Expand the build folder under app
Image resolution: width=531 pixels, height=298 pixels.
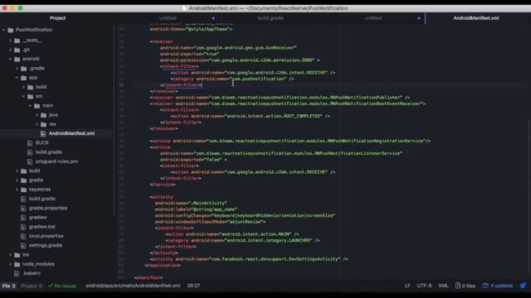pos(24,87)
